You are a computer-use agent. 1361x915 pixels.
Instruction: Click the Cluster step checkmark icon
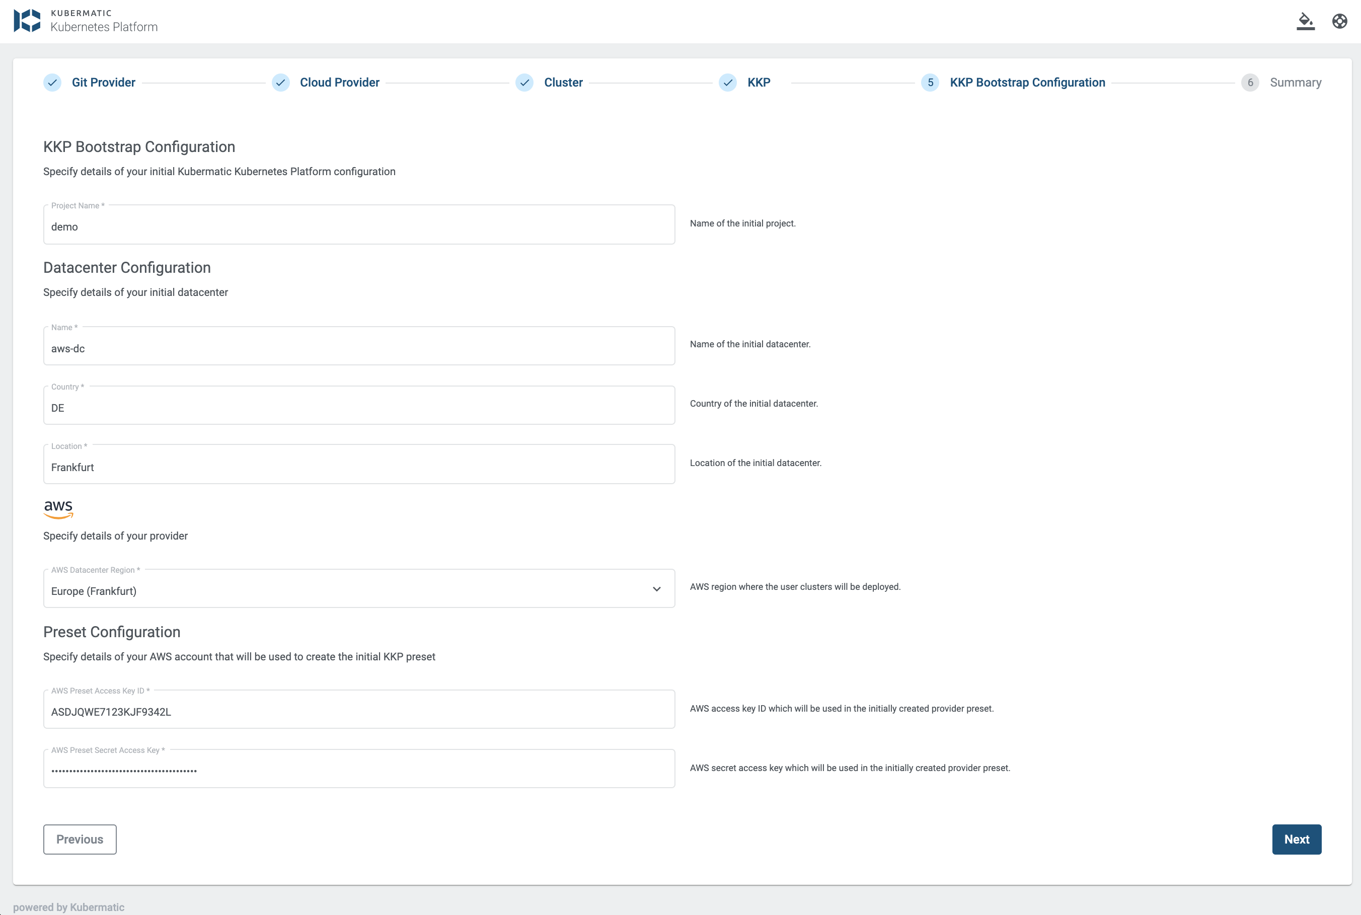[524, 82]
